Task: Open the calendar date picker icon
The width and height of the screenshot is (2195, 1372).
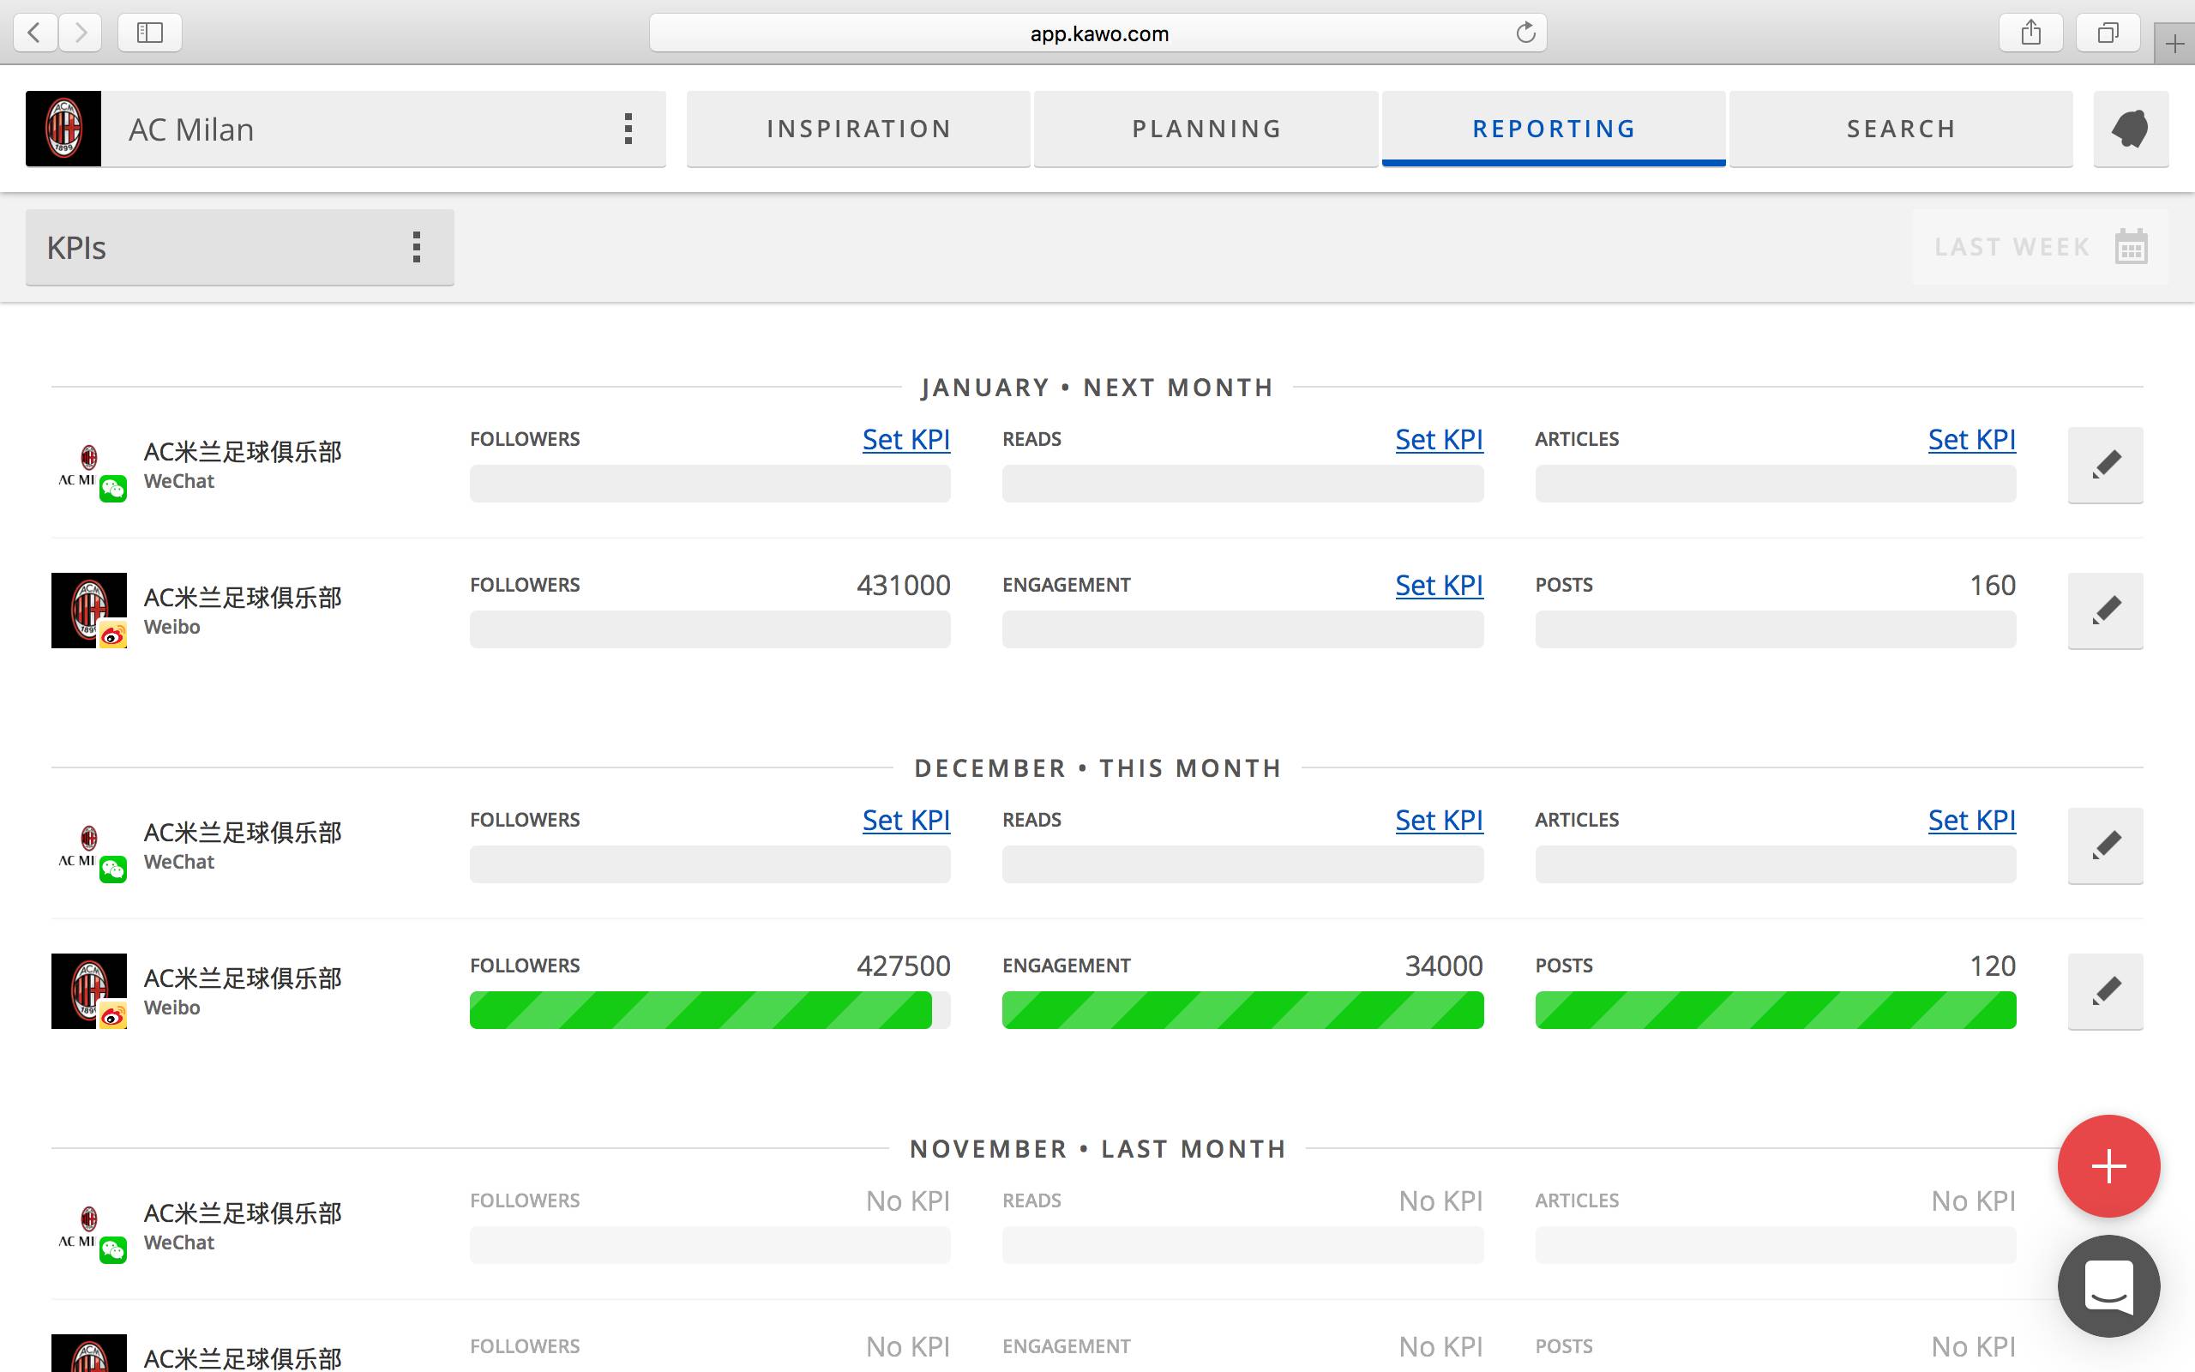Action: pyautogui.click(x=2131, y=247)
